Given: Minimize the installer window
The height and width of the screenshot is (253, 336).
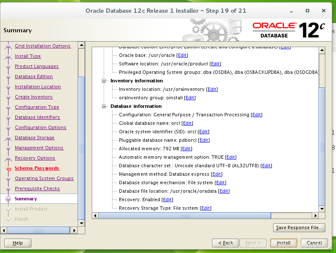Looking at the screenshot, I should (291, 11).
